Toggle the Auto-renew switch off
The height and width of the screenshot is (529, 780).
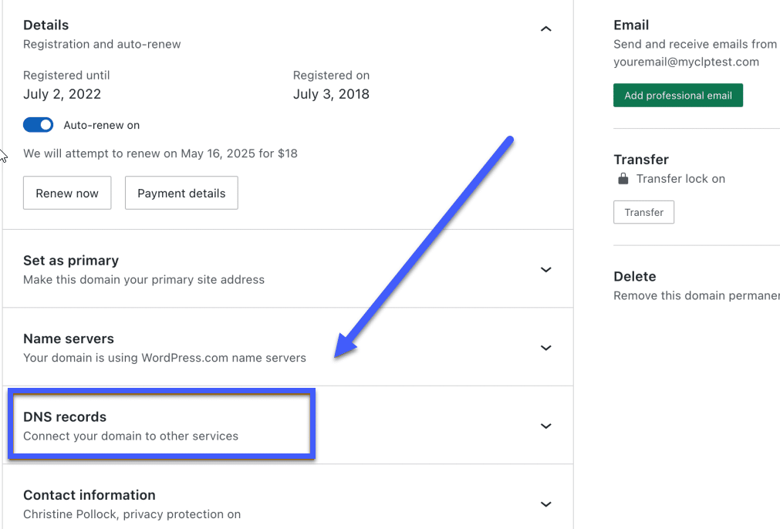click(x=38, y=125)
